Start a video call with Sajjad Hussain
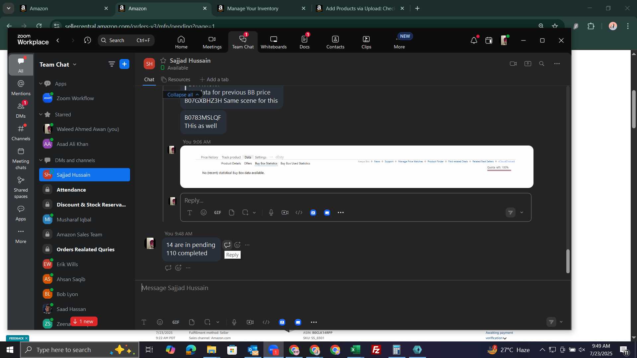Viewport: 637px width, 358px height. tap(513, 64)
